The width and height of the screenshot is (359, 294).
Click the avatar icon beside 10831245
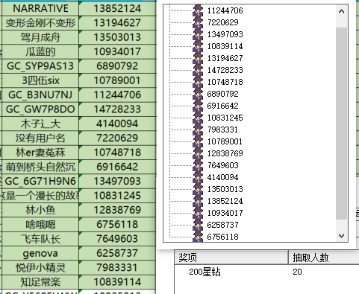click(198, 118)
